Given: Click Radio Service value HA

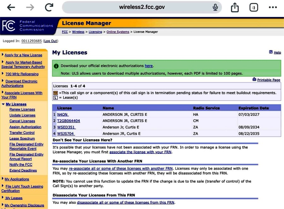Looking at the screenshot, I should 196,114.
